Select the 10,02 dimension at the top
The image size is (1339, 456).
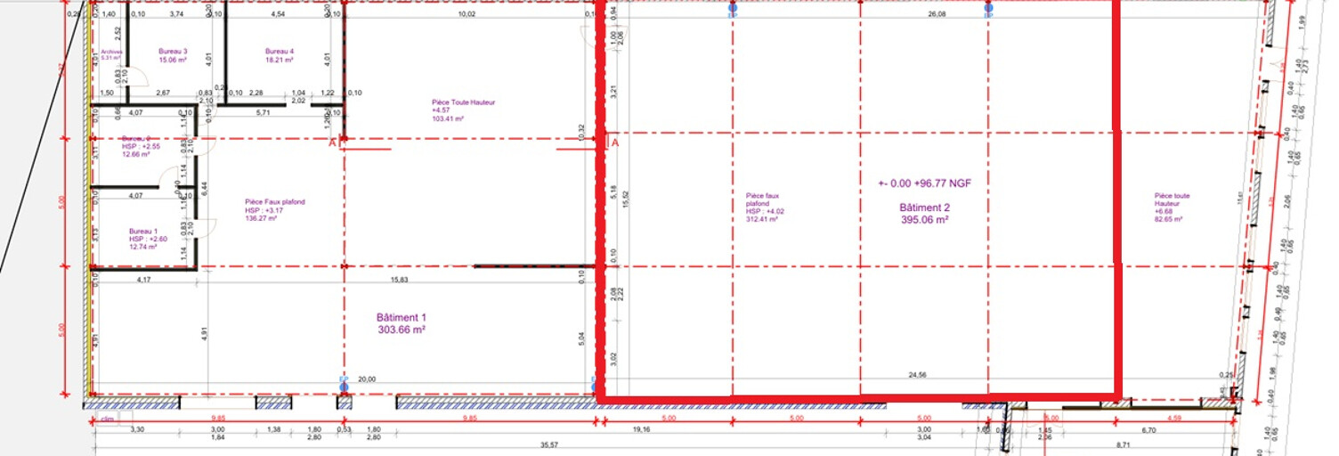tap(467, 15)
